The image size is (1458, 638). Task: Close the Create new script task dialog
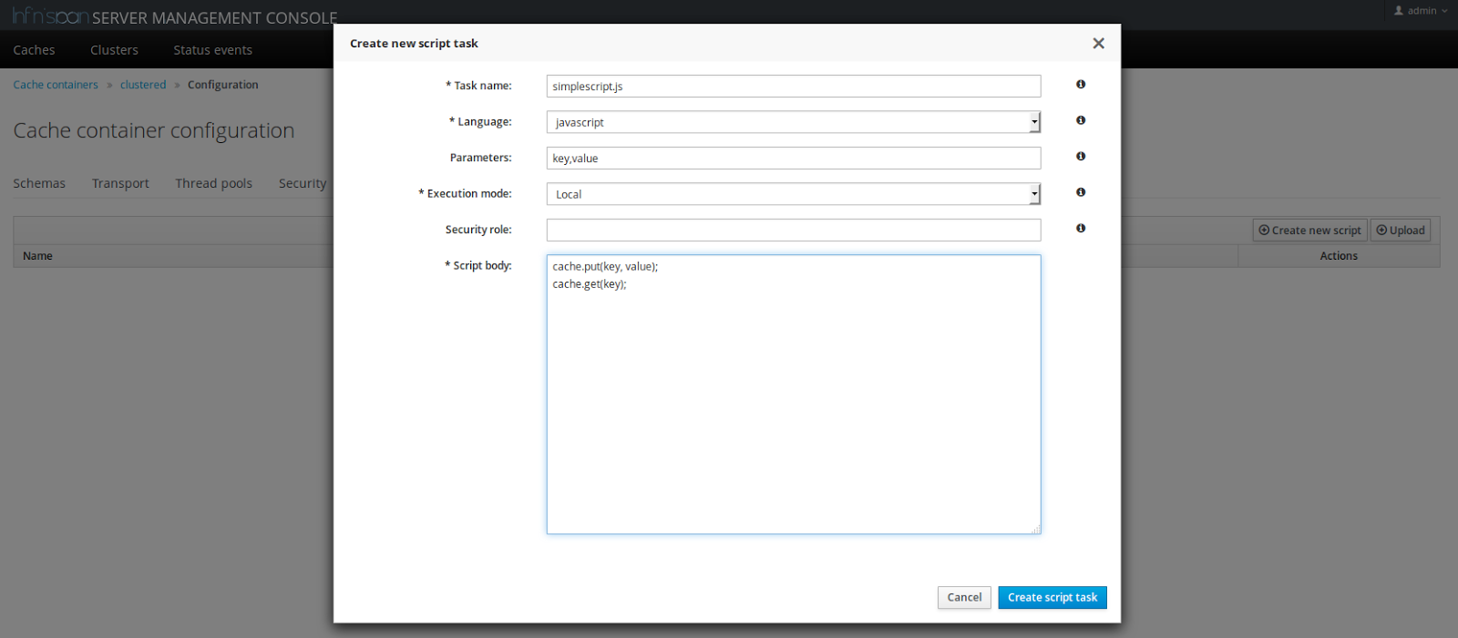pos(1098,44)
